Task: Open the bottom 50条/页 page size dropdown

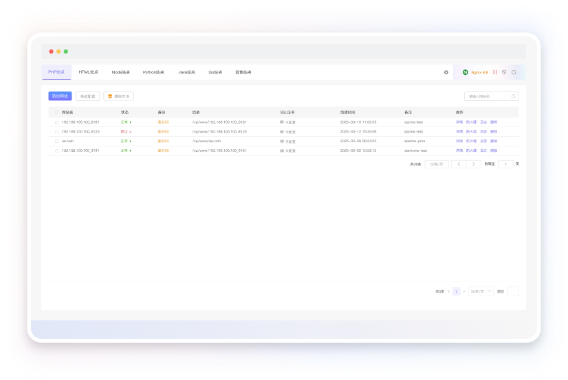Action: click(x=481, y=291)
